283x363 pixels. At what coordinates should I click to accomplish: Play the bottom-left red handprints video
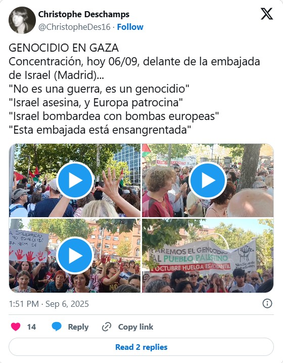point(75,255)
